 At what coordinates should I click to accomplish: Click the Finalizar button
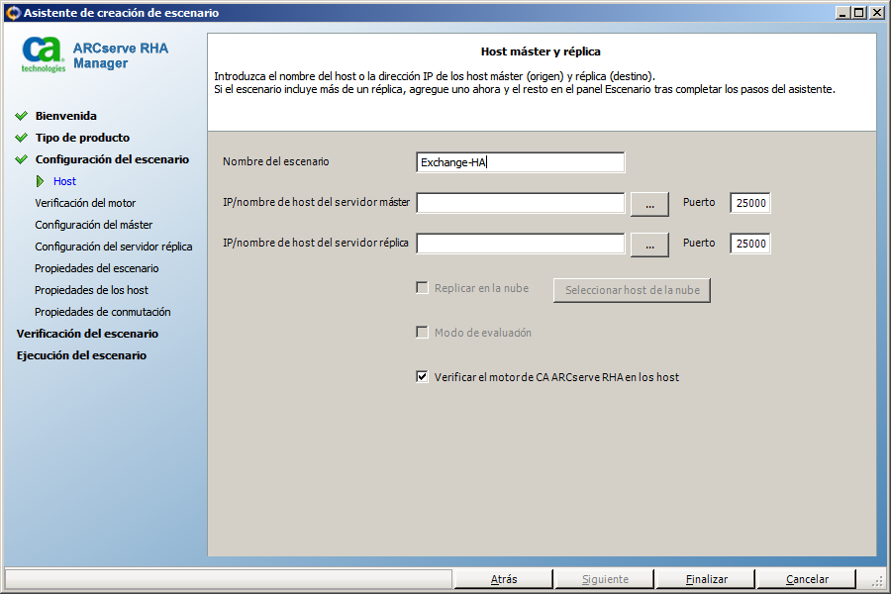coord(706,579)
